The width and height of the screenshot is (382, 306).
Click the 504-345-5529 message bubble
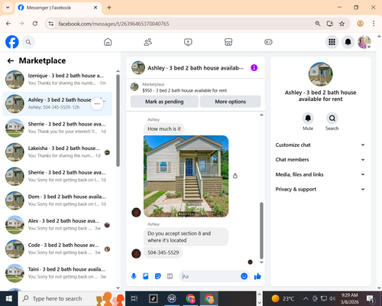[x=163, y=252]
